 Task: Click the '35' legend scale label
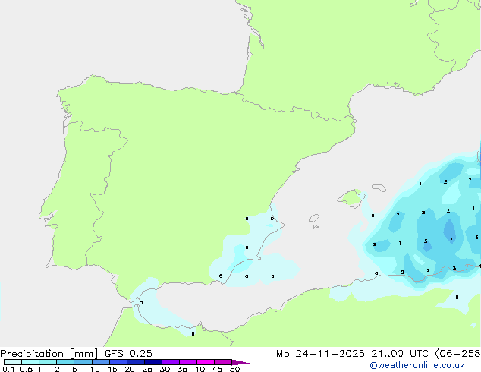182,369
